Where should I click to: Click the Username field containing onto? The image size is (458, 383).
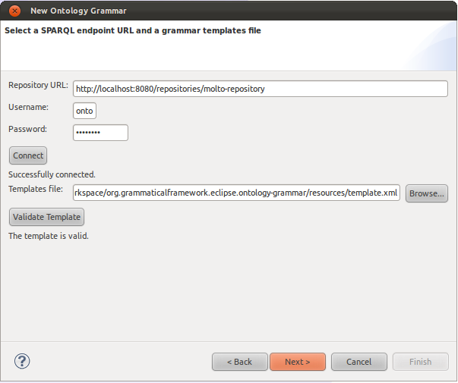tap(84, 111)
